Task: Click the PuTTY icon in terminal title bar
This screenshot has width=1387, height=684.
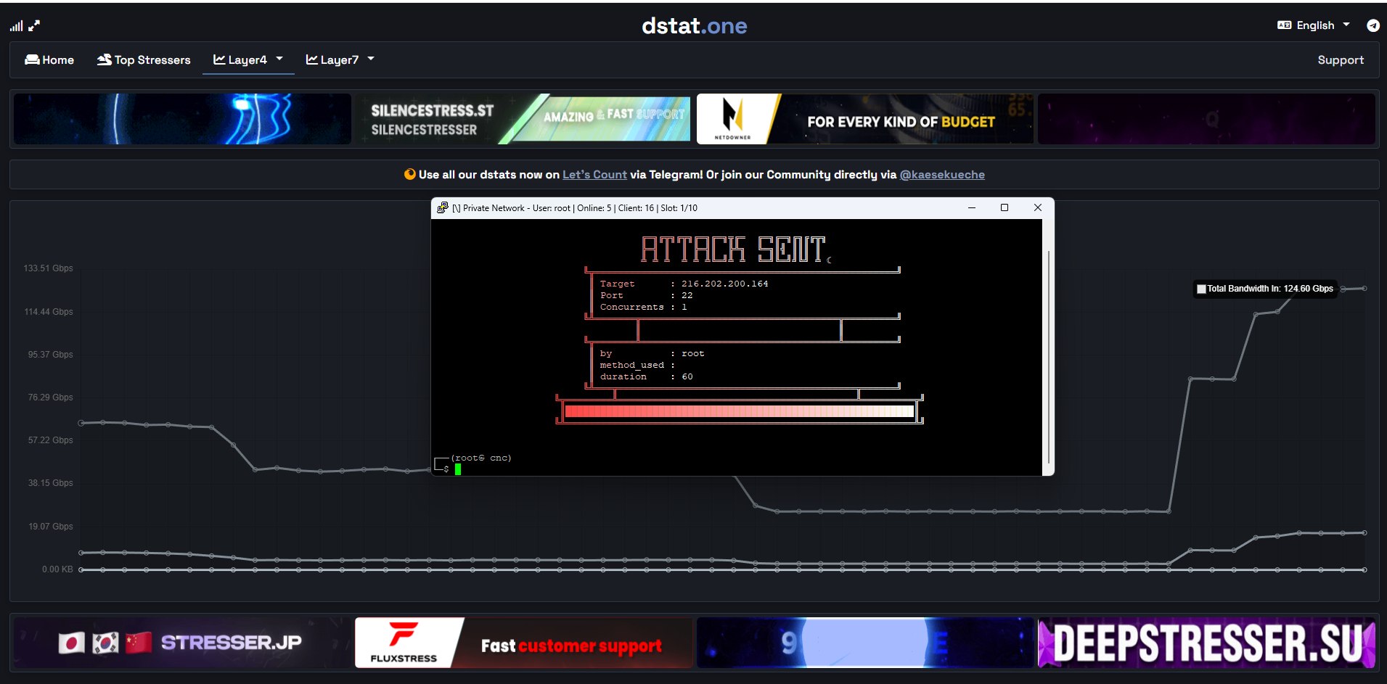Action: (x=442, y=208)
